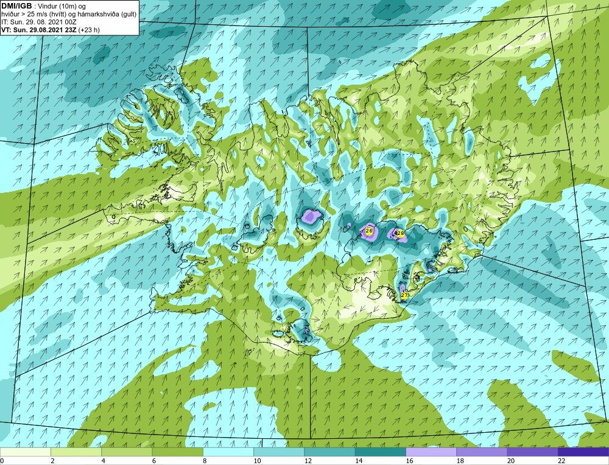Screen dimensions: 609x465
Task: Click the yellow gust marker labeled 26
Action: coord(370,231)
